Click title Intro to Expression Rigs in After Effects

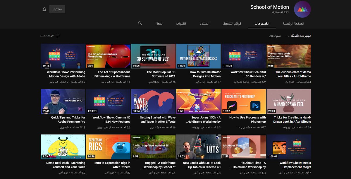[112, 165]
